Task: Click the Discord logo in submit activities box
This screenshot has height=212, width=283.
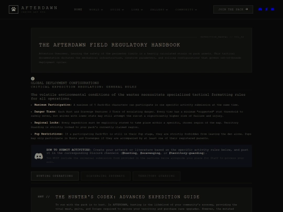Action: pyautogui.click(x=39, y=156)
